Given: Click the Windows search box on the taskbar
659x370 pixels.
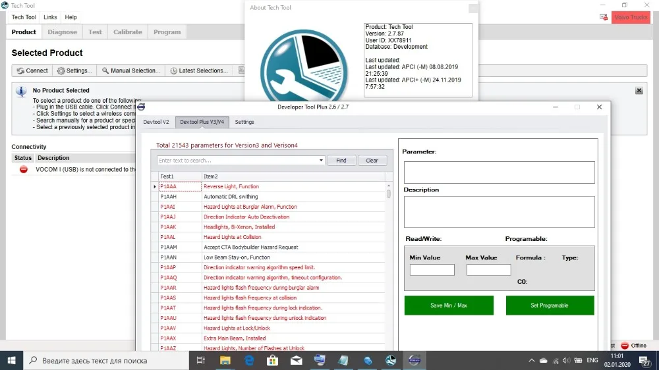Looking at the screenshot, I should pyautogui.click(x=106, y=360).
